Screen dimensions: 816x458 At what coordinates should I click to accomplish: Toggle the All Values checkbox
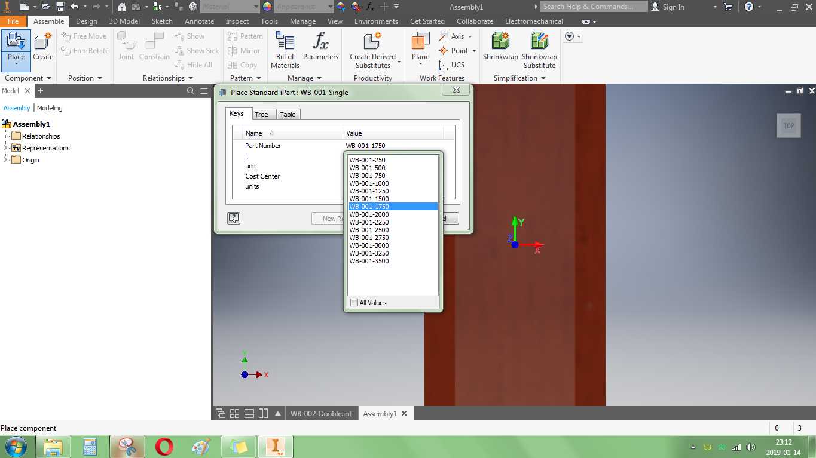click(x=354, y=303)
